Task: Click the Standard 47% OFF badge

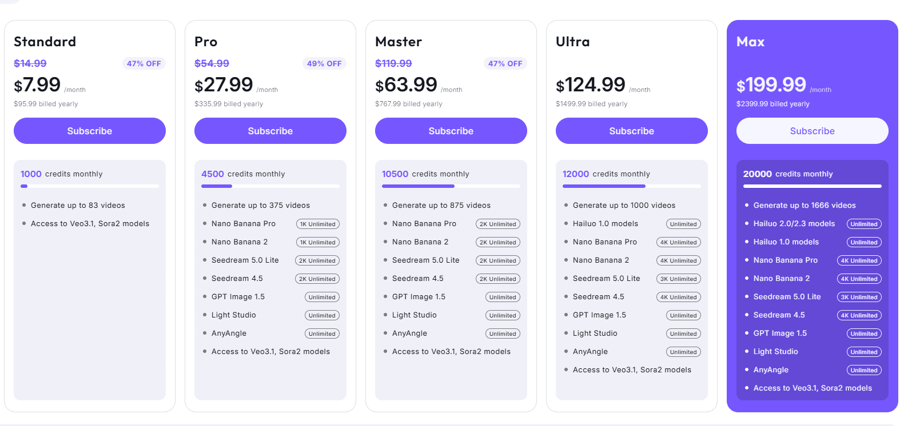Action: click(144, 63)
